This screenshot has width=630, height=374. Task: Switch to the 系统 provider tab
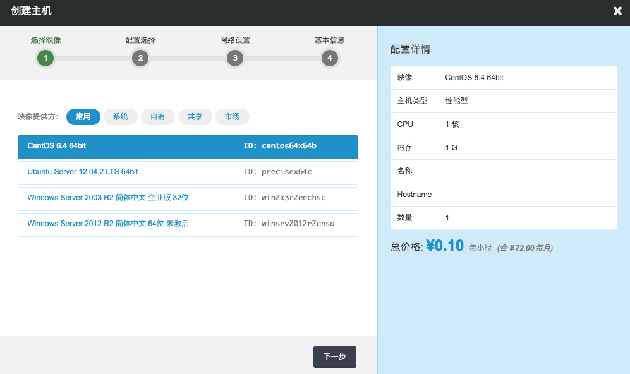pyautogui.click(x=121, y=117)
